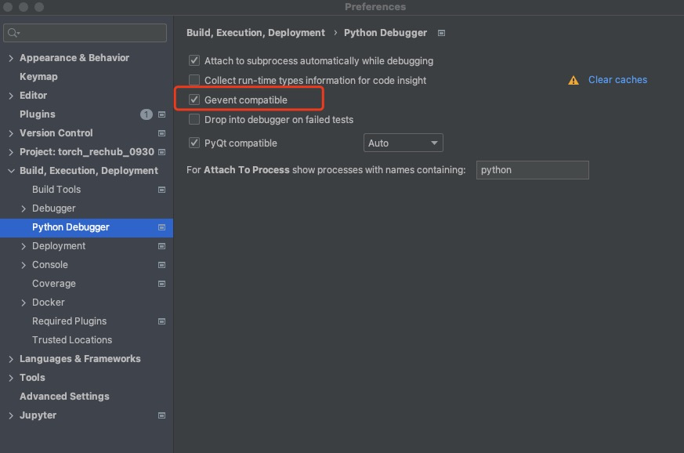Click the project-level icon beside Required Plugins
The height and width of the screenshot is (453, 684).
(161, 321)
